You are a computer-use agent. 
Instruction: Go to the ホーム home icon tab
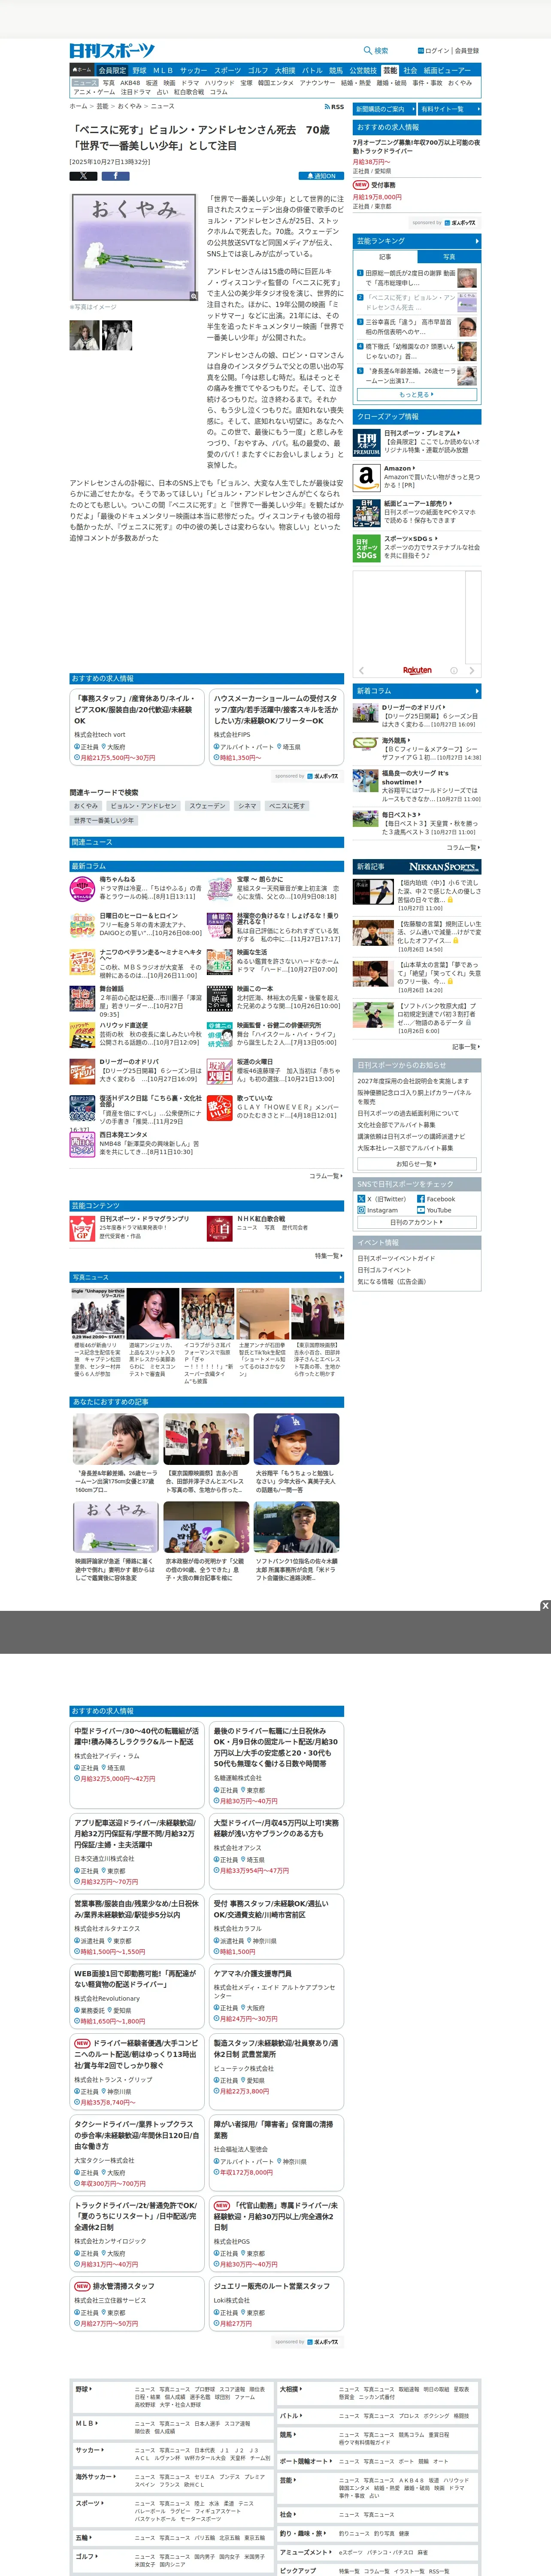[81, 71]
